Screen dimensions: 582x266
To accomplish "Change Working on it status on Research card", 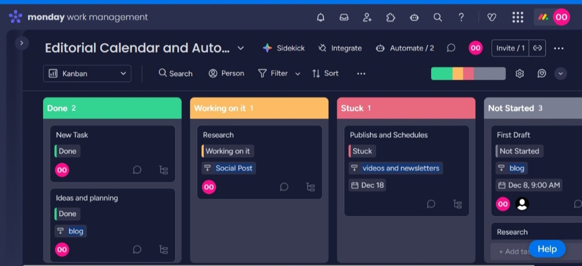I will [x=227, y=151].
